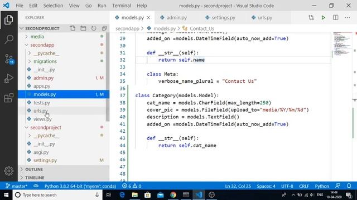Click the master branch indicator in status bar
The width and height of the screenshot is (357, 200).
point(16,186)
